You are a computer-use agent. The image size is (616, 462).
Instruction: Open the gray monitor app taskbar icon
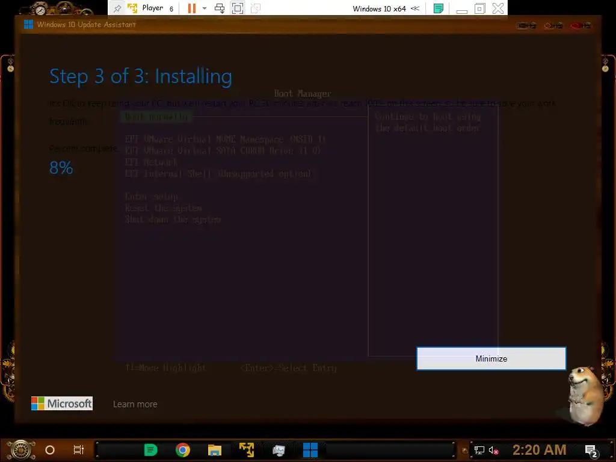click(x=279, y=450)
